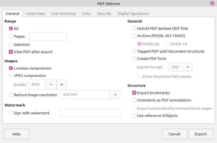Screen dimensions: 217x143
Task: Enable Sign with watermark option
Action: coord(11,113)
